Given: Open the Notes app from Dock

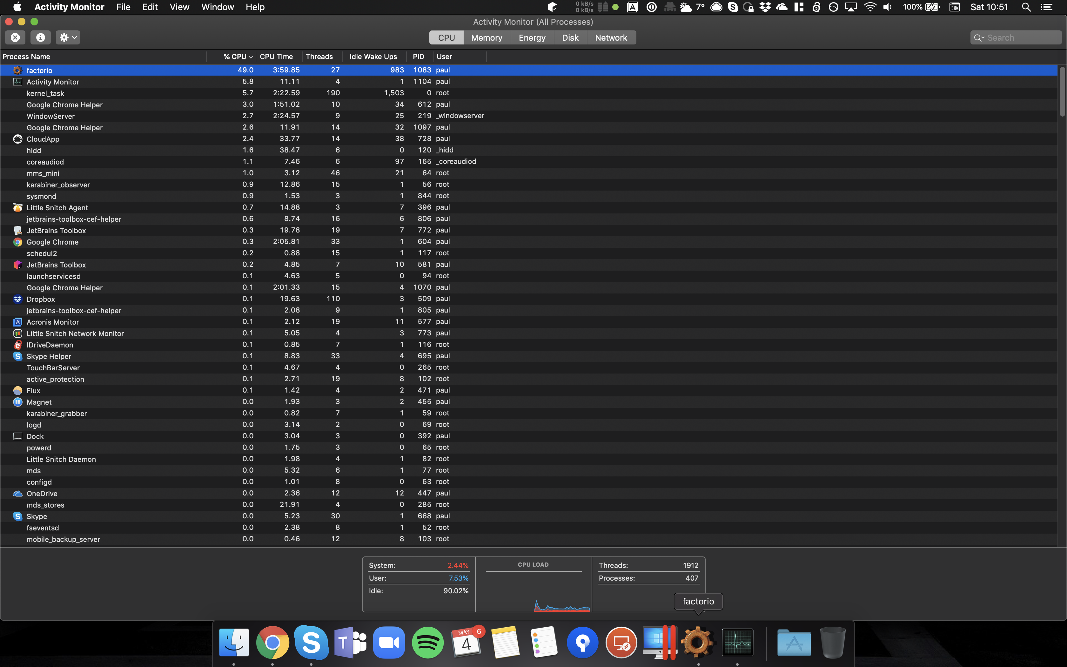Looking at the screenshot, I should pyautogui.click(x=505, y=642).
